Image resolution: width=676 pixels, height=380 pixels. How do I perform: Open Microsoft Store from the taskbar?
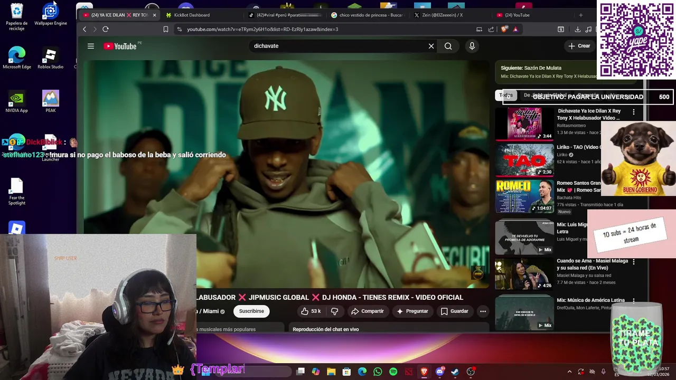[x=347, y=372]
